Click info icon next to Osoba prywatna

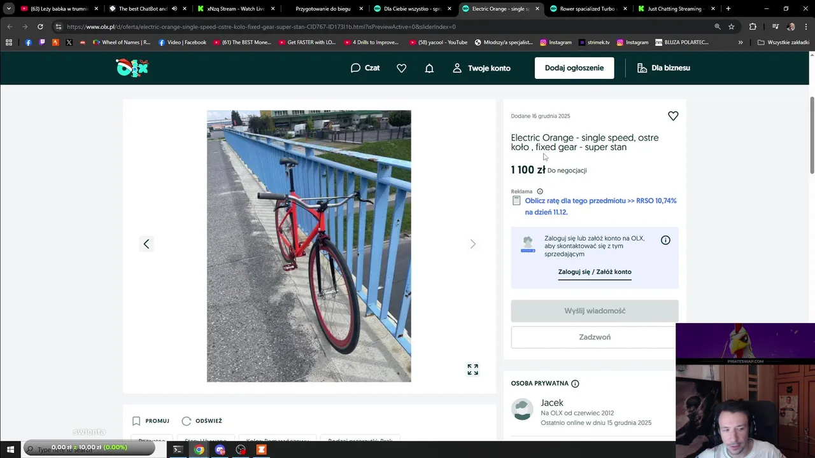(575, 384)
